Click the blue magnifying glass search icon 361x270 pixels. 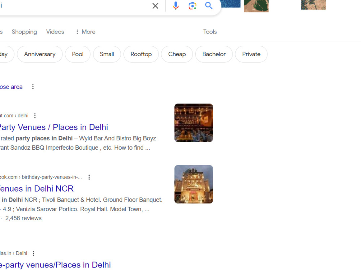(209, 5)
